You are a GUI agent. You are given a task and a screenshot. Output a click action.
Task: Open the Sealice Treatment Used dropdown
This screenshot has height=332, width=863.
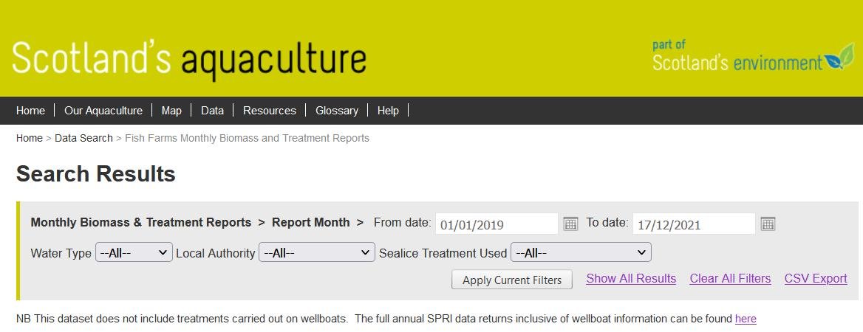(x=581, y=252)
